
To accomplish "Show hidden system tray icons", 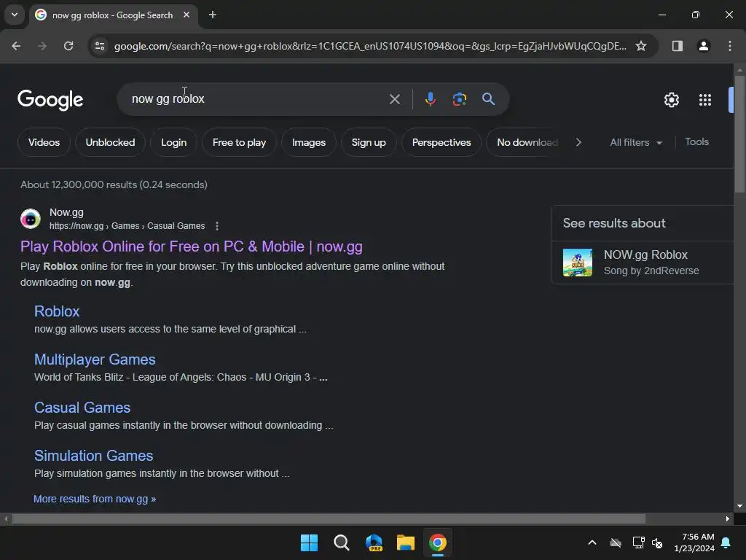I will [x=592, y=542].
